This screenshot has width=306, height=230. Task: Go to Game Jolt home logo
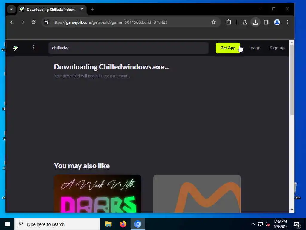tap(16, 48)
